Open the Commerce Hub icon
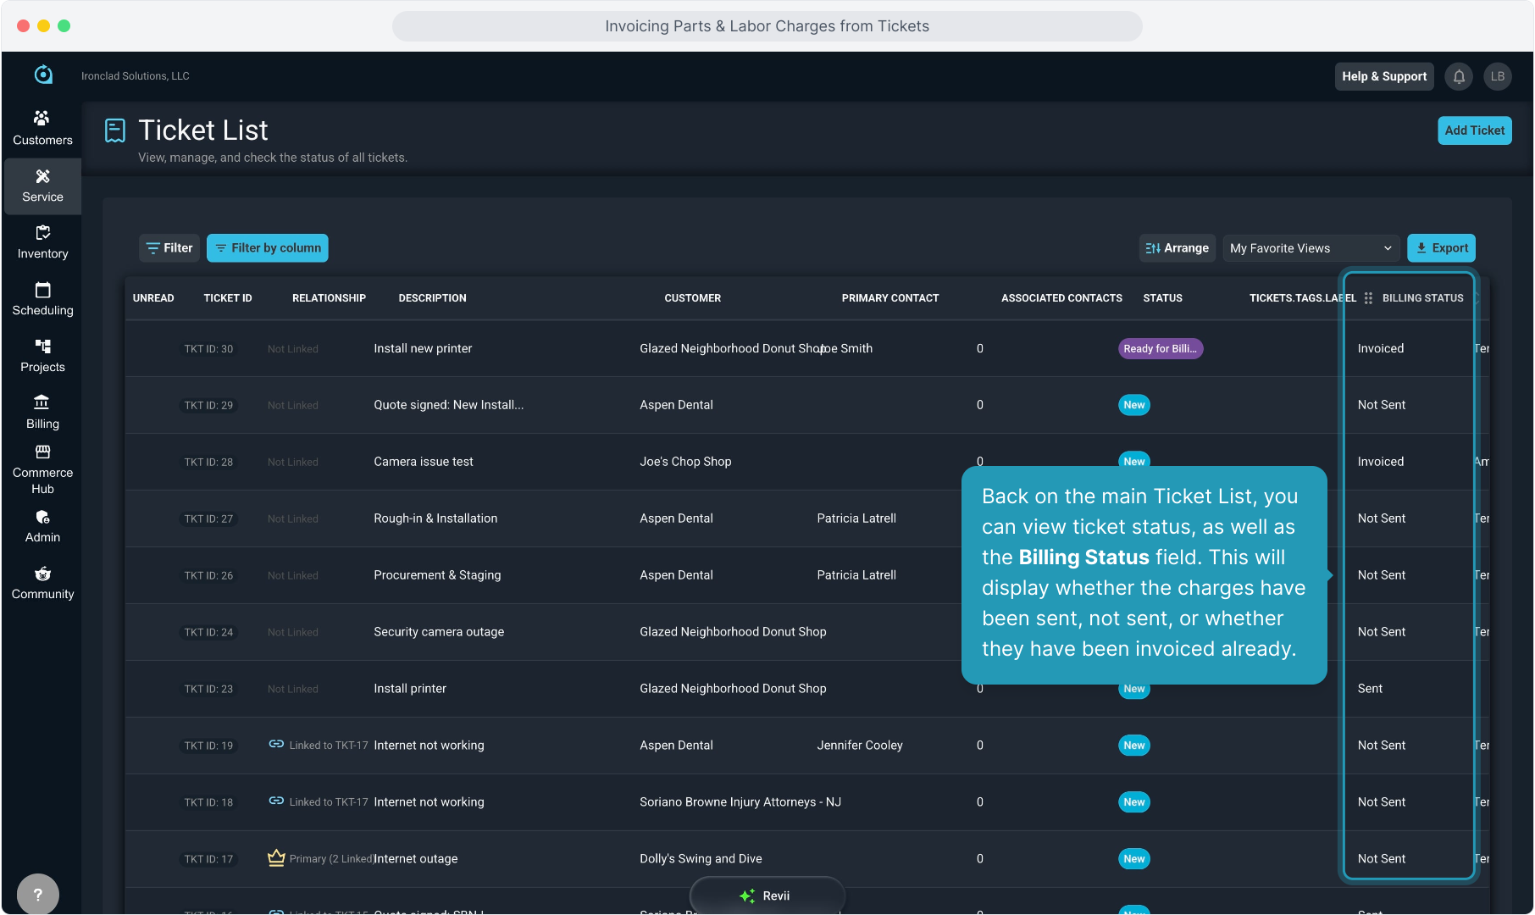 tap(42, 452)
